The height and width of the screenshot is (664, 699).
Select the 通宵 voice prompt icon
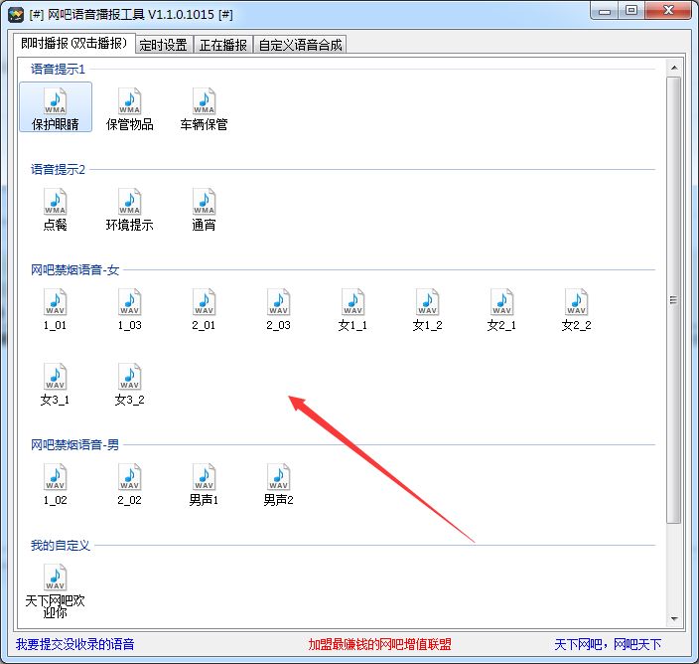pos(204,209)
